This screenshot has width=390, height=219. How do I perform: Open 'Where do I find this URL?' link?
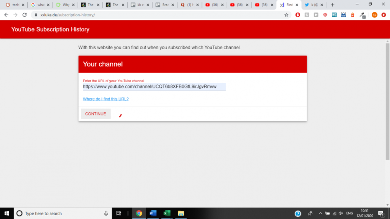tap(106, 99)
